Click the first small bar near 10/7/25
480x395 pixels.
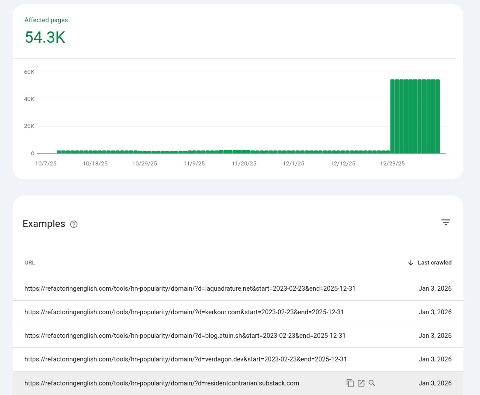point(59,152)
